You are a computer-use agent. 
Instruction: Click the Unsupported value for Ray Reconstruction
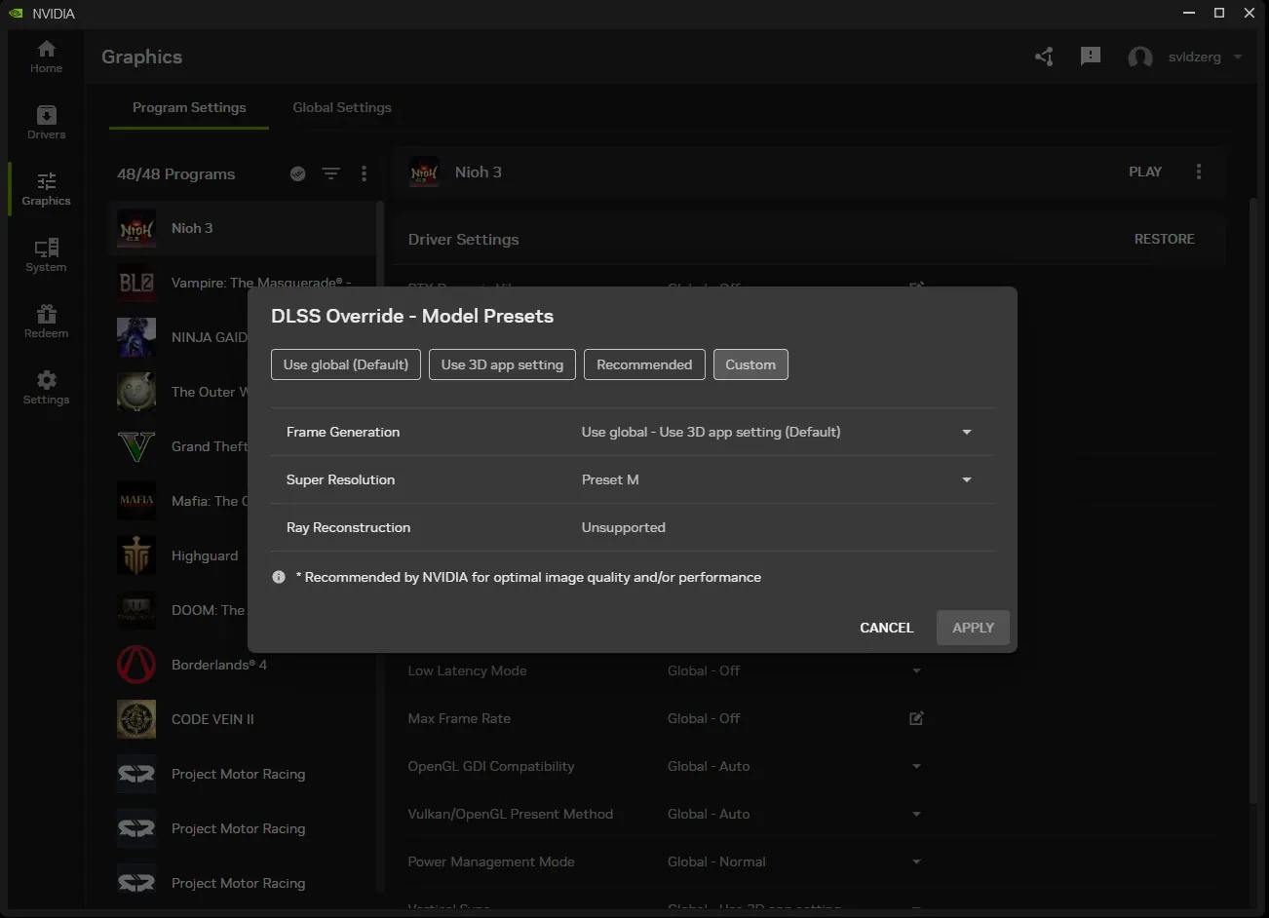[624, 527]
